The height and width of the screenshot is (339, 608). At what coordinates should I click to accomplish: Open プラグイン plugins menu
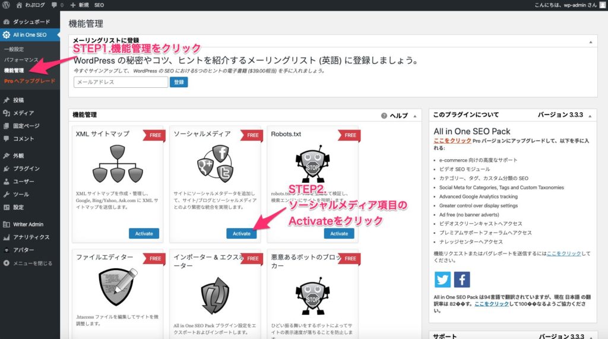(x=30, y=169)
